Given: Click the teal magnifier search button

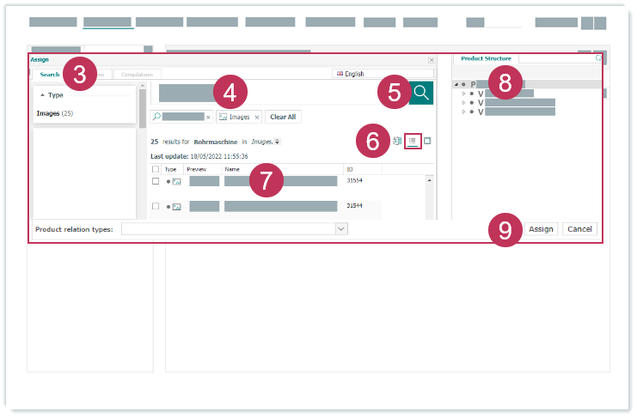Looking at the screenshot, I should [x=420, y=93].
